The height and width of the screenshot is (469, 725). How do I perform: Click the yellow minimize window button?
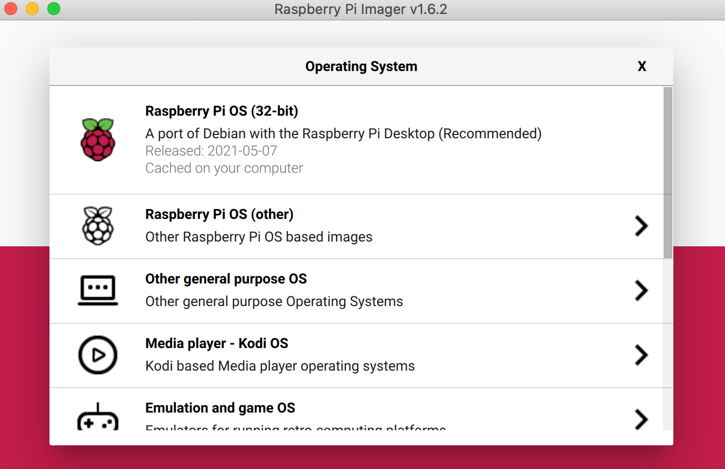click(x=32, y=9)
